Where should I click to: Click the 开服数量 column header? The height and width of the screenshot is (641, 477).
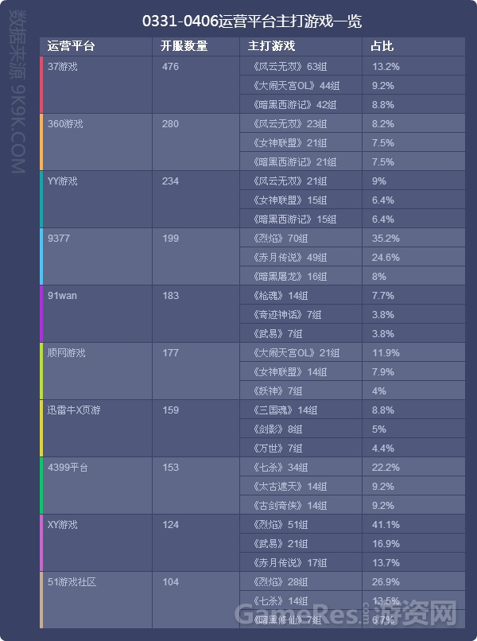point(196,46)
